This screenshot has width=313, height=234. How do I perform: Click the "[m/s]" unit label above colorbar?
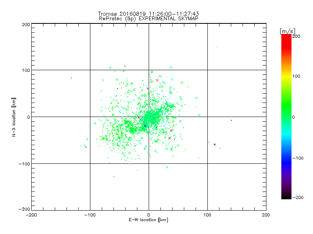pos(288,31)
